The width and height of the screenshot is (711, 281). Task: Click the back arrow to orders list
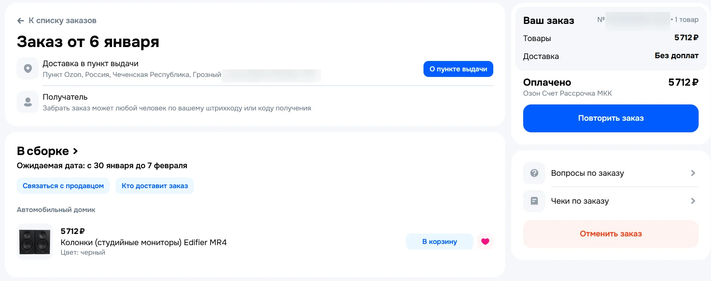point(21,21)
